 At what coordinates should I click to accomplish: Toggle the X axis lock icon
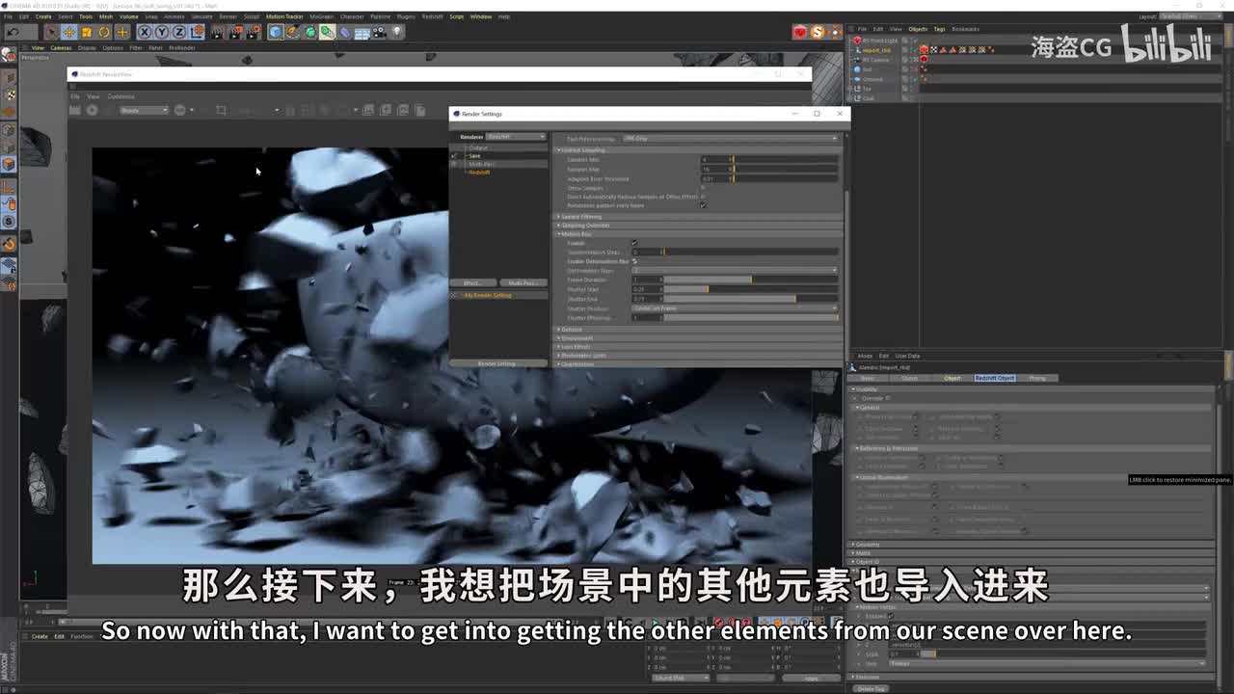[144, 32]
